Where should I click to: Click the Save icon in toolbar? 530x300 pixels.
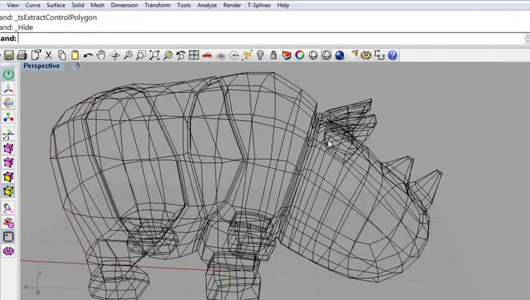pos(8,56)
